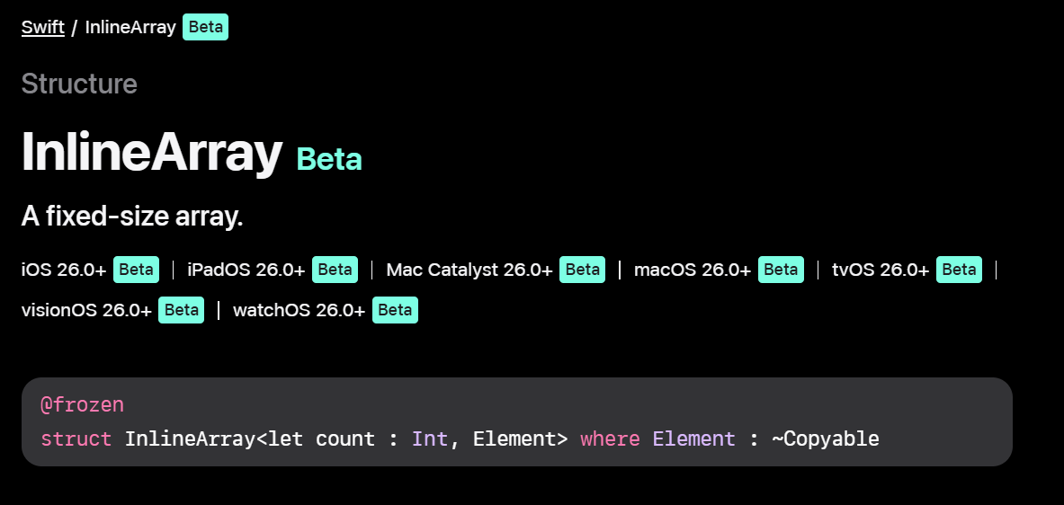This screenshot has width=1064, height=505.
Task: Open the Swift breadcrumb link
Action: click(x=43, y=28)
